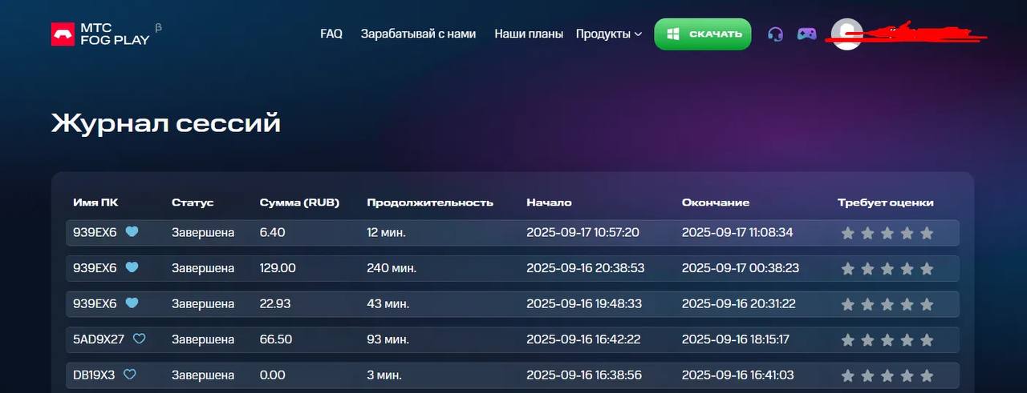Select the Статус column header
The width and height of the screenshot is (1027, 393).
coord(193,203)
